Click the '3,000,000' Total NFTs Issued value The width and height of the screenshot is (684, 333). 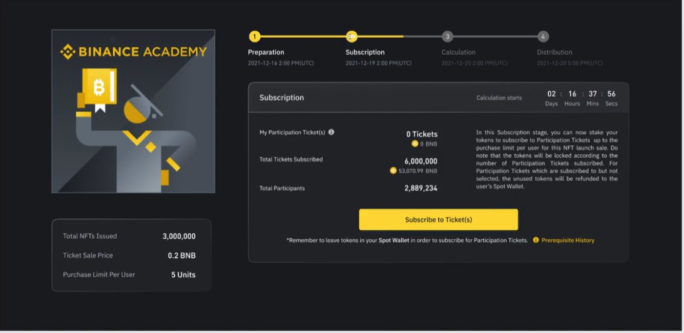click(x=179, y=236)
